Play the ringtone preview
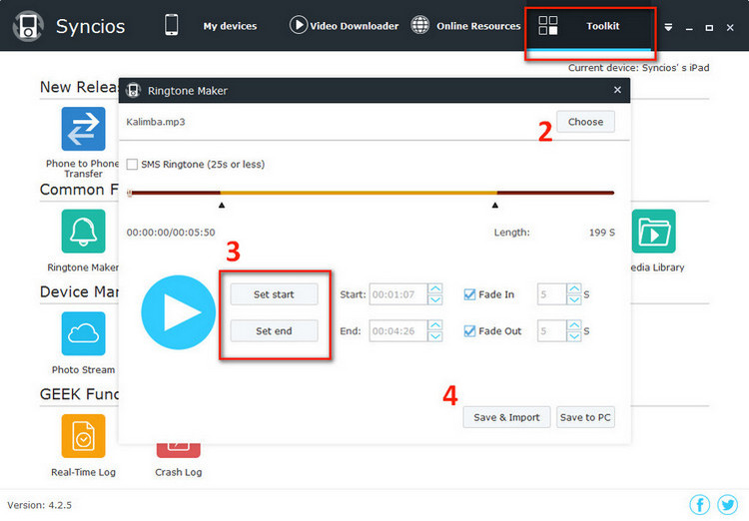Image resolution: width=749 pixels, height=521 pixels. pos(178,312)
